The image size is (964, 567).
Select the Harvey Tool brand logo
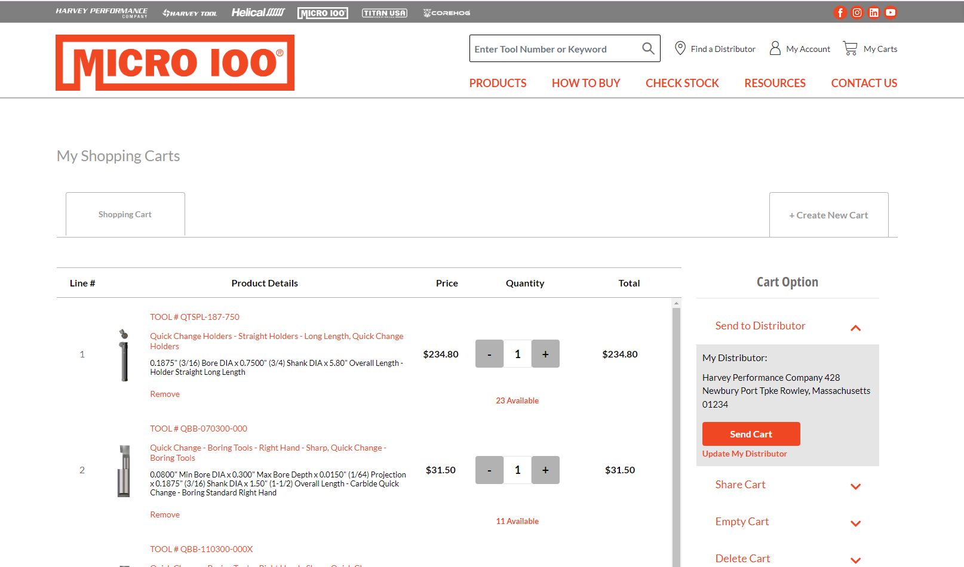coord(189,12)
